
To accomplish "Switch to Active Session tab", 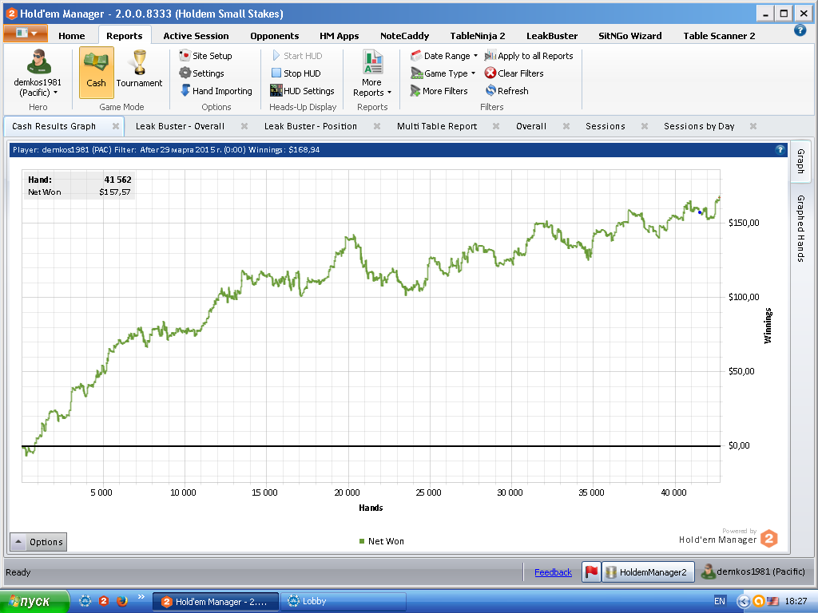I will [x=196, y=35].
